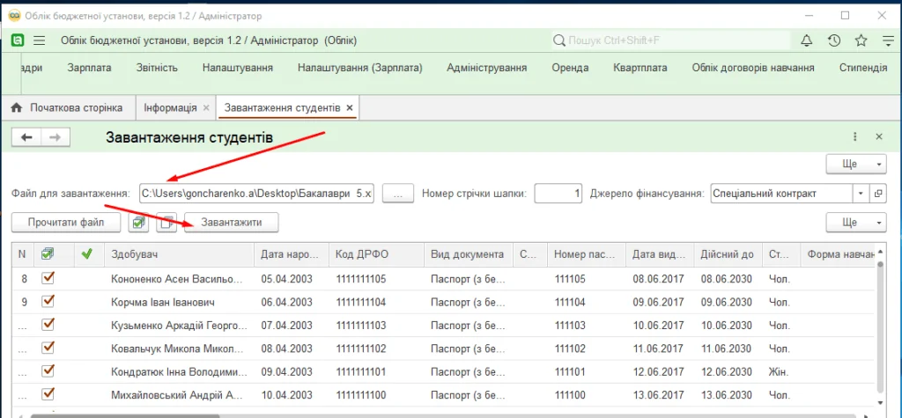Toggle checkbox for Кононенко Асен row
902x418 pixels.
(x=48, y=279)
